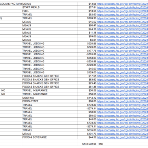
Task: Select the $11.18 amount cell
Action: (87, 33)
